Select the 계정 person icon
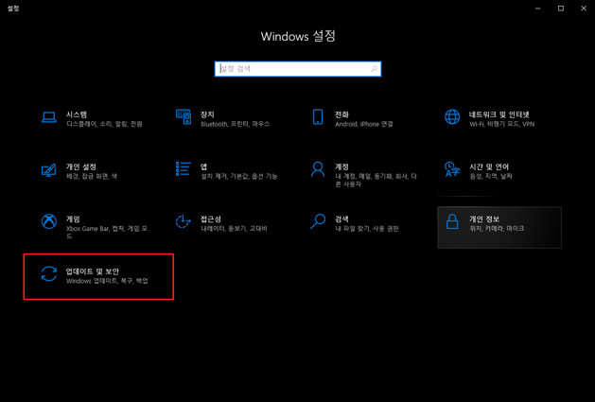Screen dimensions: 595x402 [x=318, y=169]
